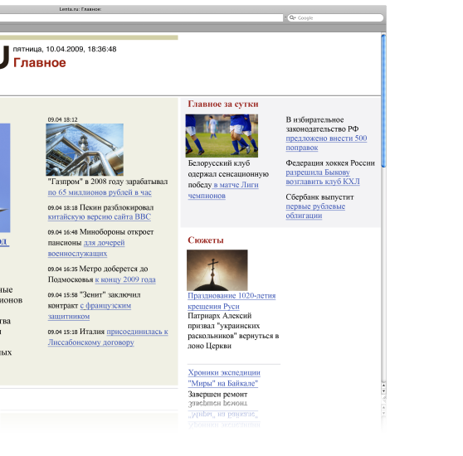Open link 'предложено внести 500 поправок'
463x456 pixels.
click(x=326, y=143)
